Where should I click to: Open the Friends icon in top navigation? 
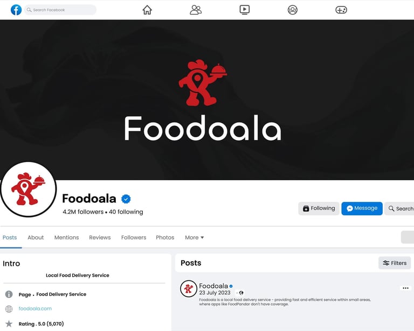(196, 10)
